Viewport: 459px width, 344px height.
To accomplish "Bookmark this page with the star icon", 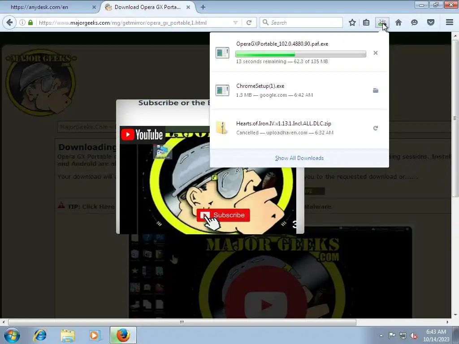I will click(x=352, y=22).
